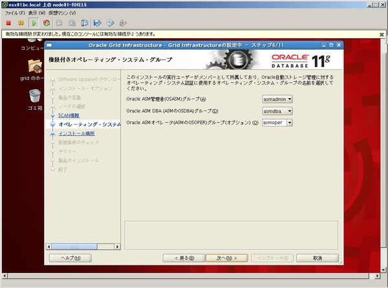388x288 pixels.
Task: Click the red stop (power off) toolbar icon
Action: point(8,23)
